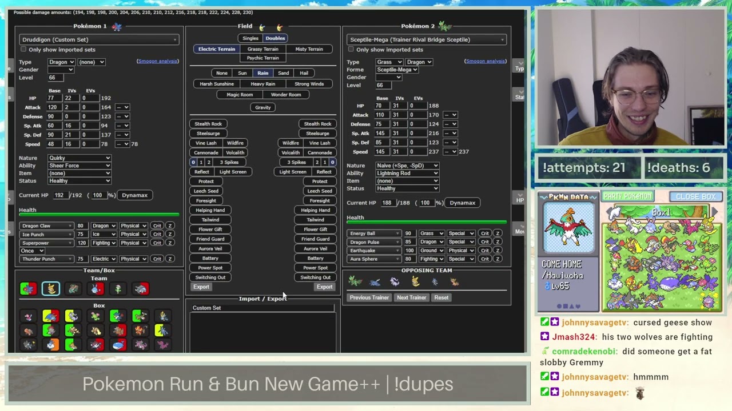Enable right side Tailwind
This screenshot has width=732, height=411.
click(315, 220)
